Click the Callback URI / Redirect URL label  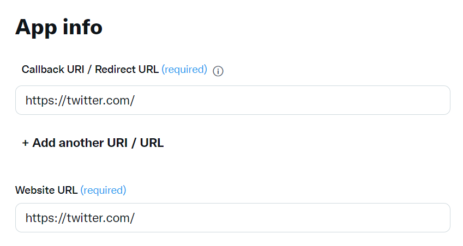90,70
